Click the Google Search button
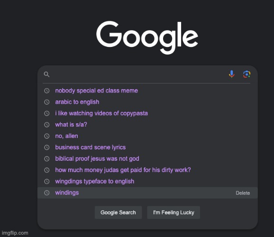The image size is (274, 237). point(118,212)
